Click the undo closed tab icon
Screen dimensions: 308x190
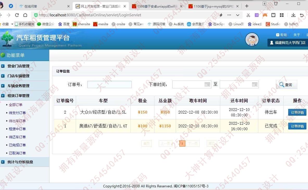point(302,15)
